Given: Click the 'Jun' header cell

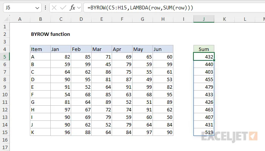Looking at the screenshot, I should click(163, 49).
